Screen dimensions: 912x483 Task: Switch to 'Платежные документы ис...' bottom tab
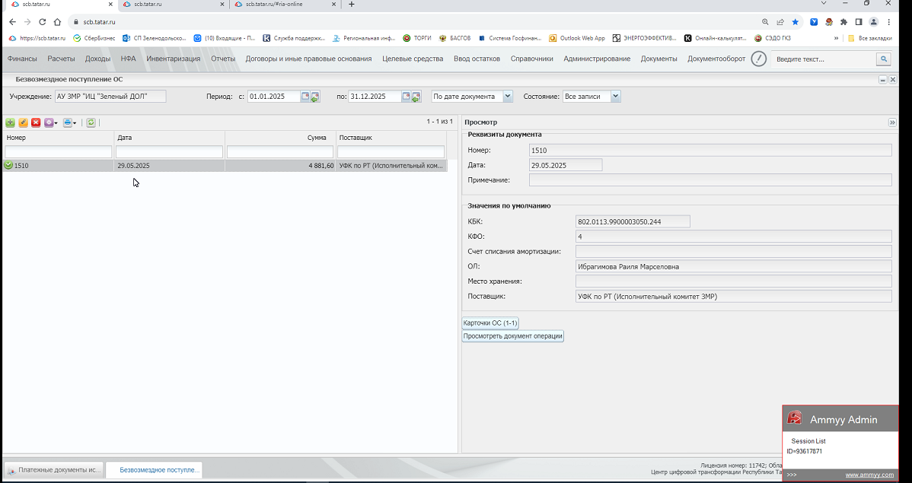click(x=54, y=469)
